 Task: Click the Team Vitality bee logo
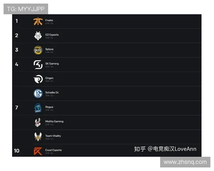point(38,137)
